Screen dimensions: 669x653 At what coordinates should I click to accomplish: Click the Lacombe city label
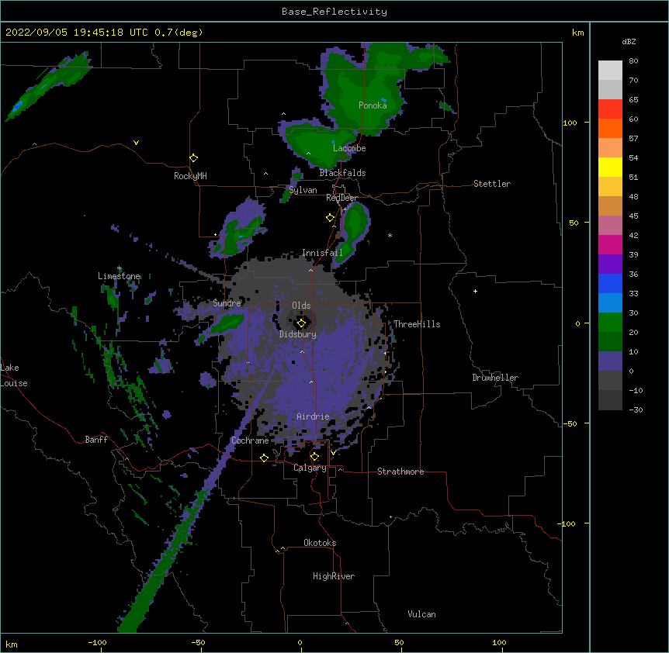pyautogui.click(x=349, y=148)
